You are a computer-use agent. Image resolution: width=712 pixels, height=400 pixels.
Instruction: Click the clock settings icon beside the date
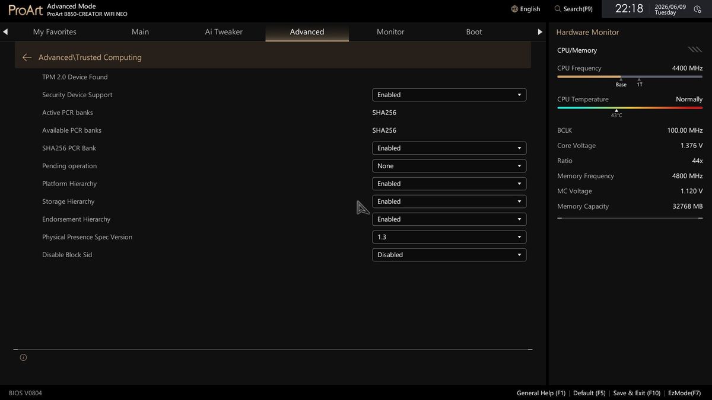(697, 9)
